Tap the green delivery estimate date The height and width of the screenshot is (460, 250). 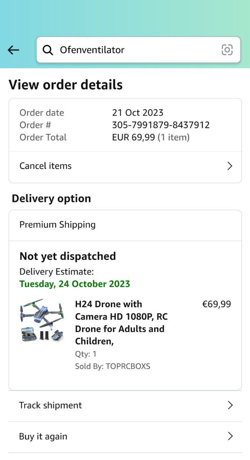pos(75,284)
